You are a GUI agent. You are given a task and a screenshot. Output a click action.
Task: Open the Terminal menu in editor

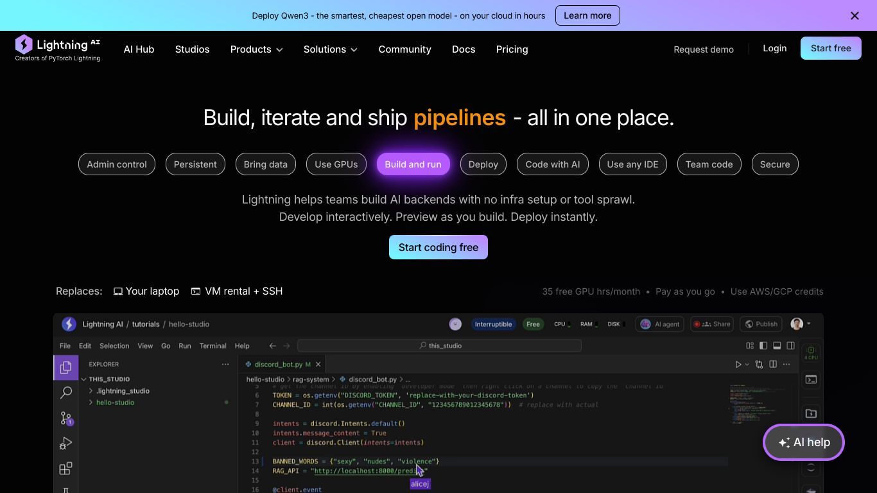pyautogui.click(x=213, y=345)
